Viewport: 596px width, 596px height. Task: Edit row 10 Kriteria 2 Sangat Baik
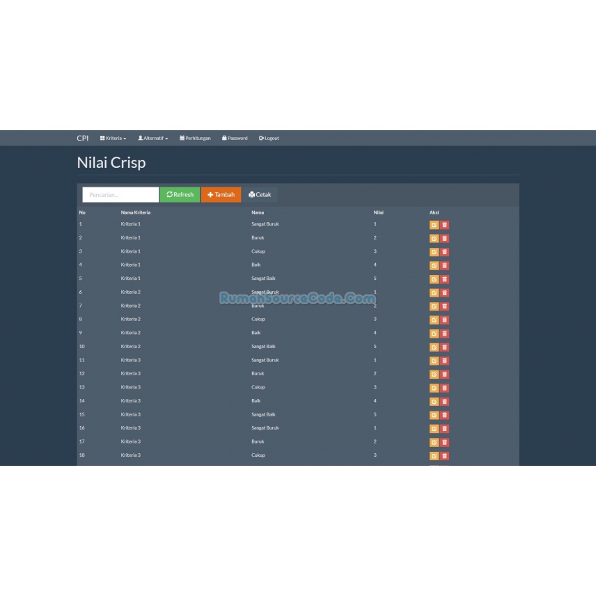pos(434,347)
